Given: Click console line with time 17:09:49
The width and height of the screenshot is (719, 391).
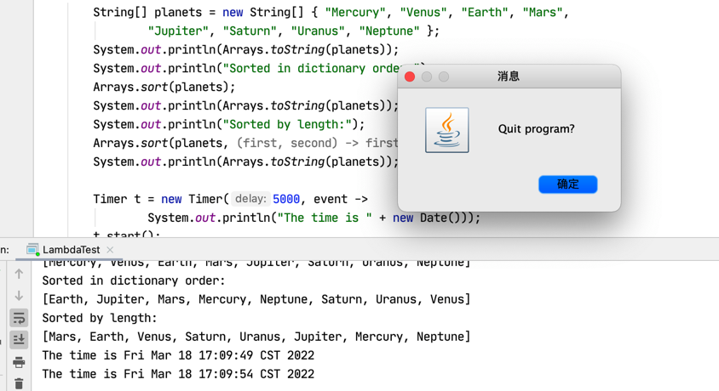Looking at the screenshot, I should (x=178, y=355).
